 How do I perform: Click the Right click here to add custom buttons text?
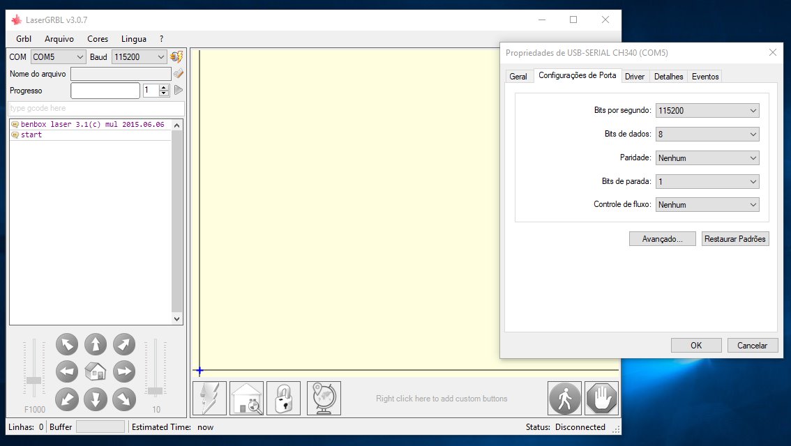point(442,399)
